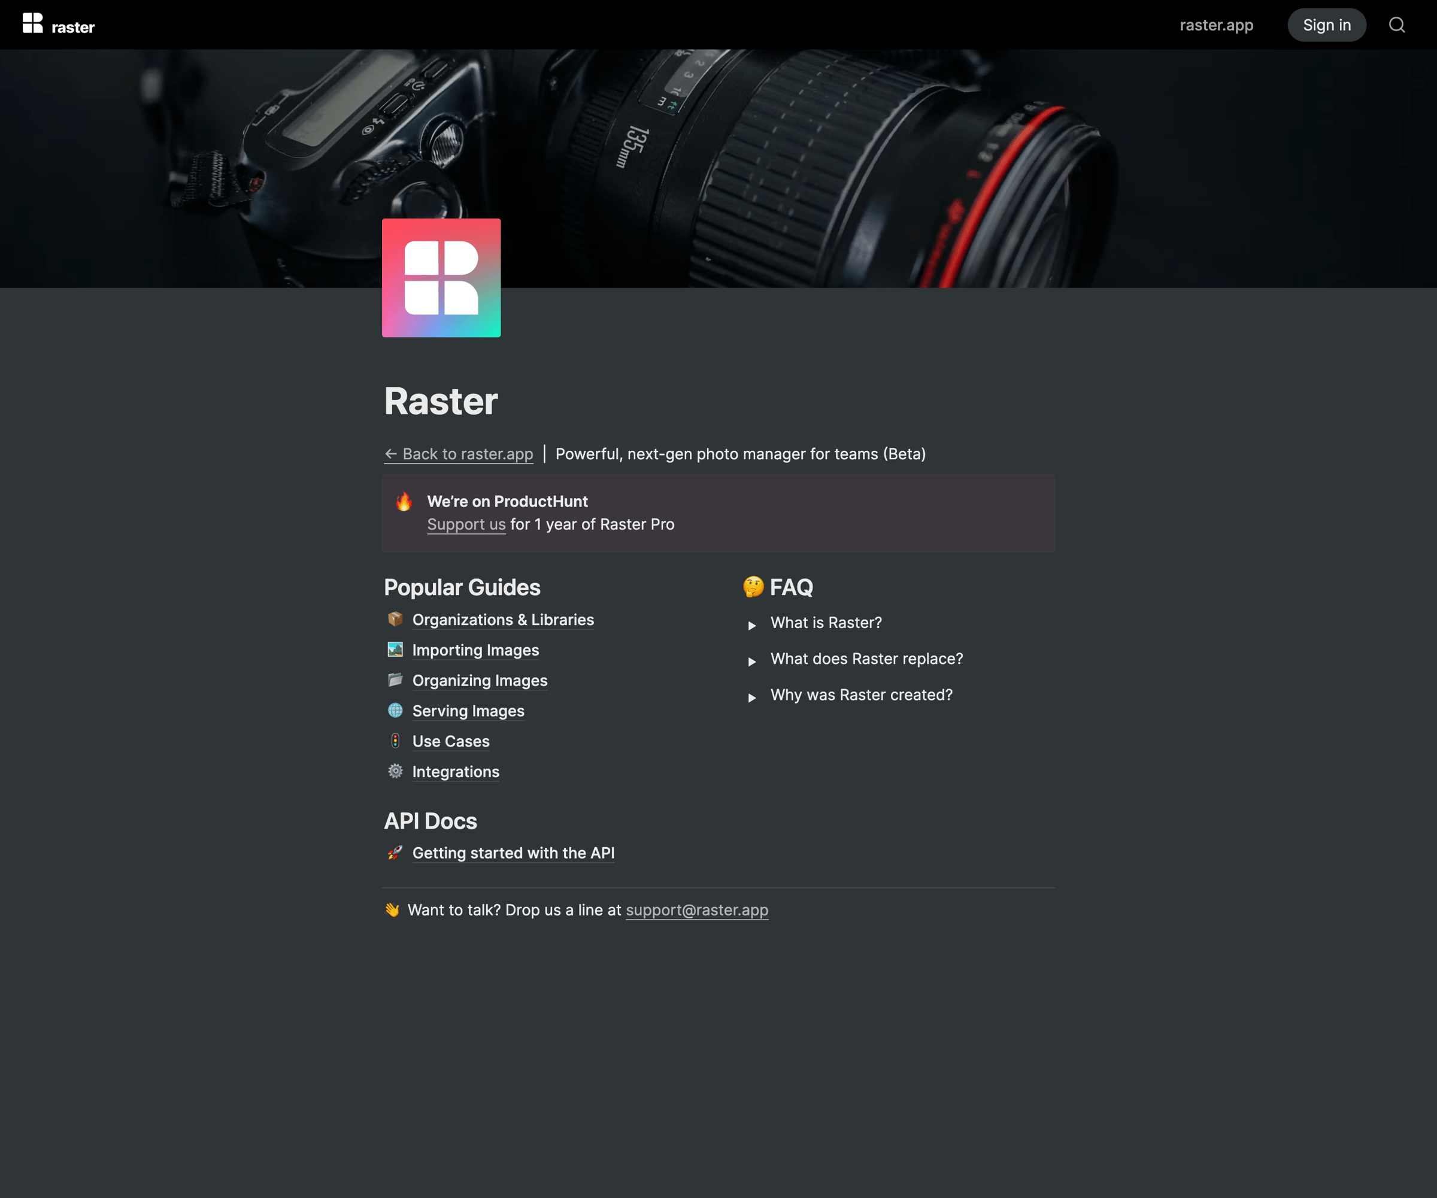
Task: Click the Sign in button
Action: click(x=1326, y=25)
